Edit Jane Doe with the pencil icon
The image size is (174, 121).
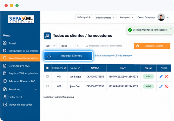click(161, 86)
